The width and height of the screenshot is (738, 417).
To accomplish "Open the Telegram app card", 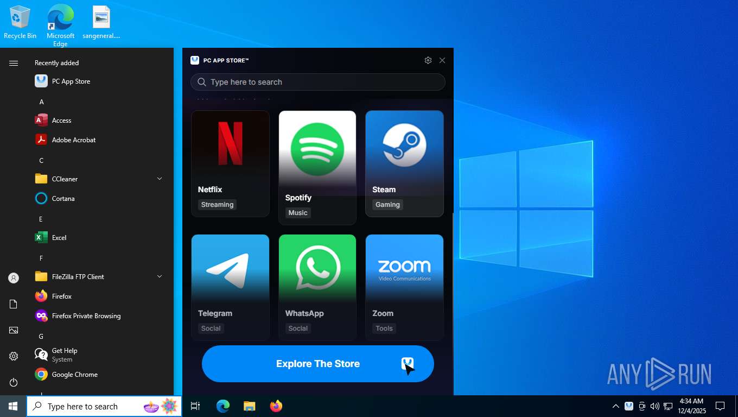I will [230, 287].
